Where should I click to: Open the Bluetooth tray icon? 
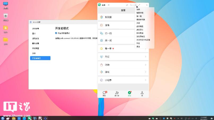click(x=196, y=118)
